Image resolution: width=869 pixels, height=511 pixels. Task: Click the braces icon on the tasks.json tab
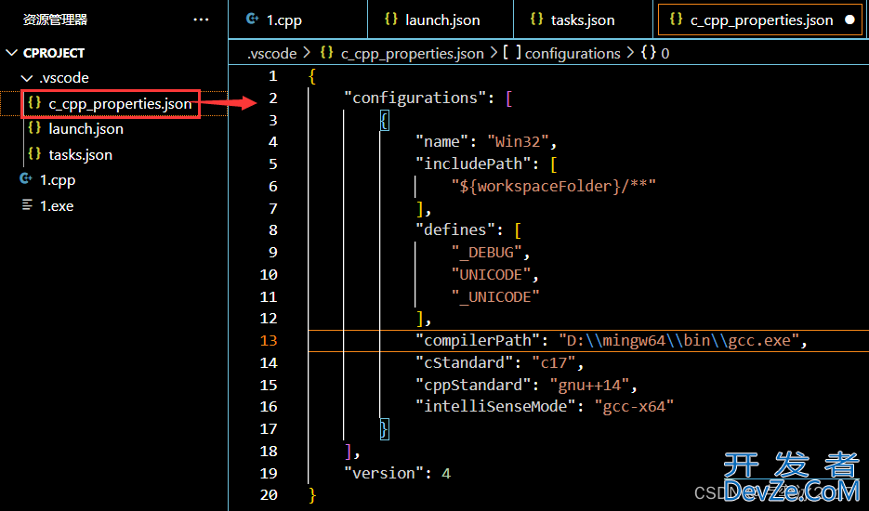536,19
